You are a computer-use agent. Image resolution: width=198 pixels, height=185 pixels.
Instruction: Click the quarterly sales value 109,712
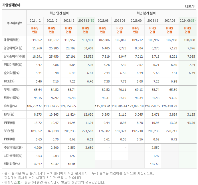coord(137,40)
